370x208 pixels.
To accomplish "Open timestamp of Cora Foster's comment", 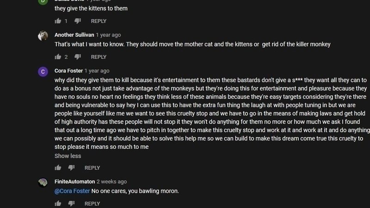I will pos(97,71).
